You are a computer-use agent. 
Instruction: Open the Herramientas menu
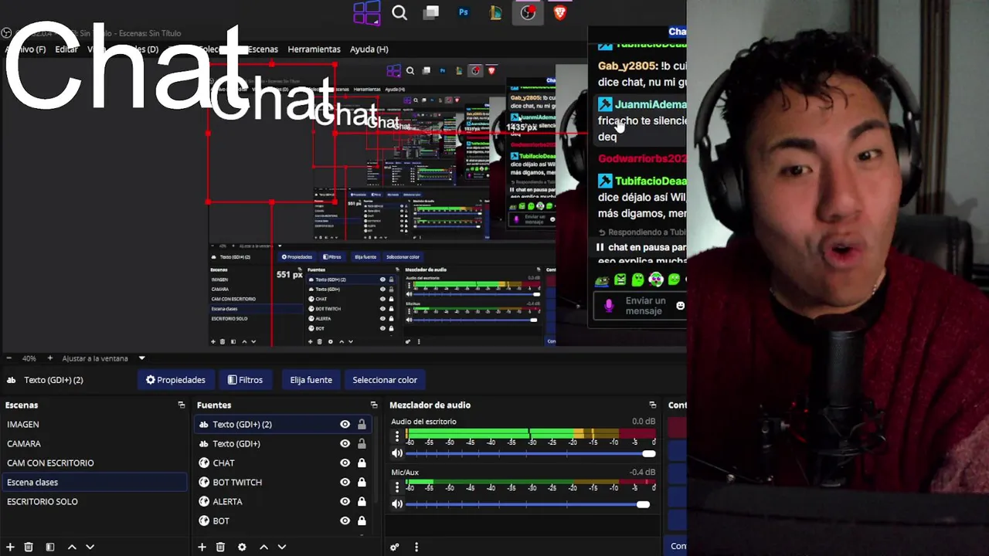coord(314,49)
